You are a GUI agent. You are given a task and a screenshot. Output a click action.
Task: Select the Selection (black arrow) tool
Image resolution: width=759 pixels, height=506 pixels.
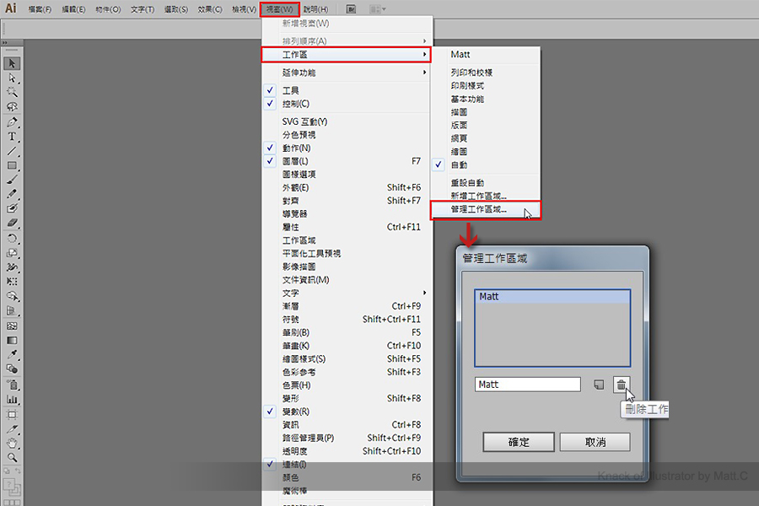tap(13, 64)
